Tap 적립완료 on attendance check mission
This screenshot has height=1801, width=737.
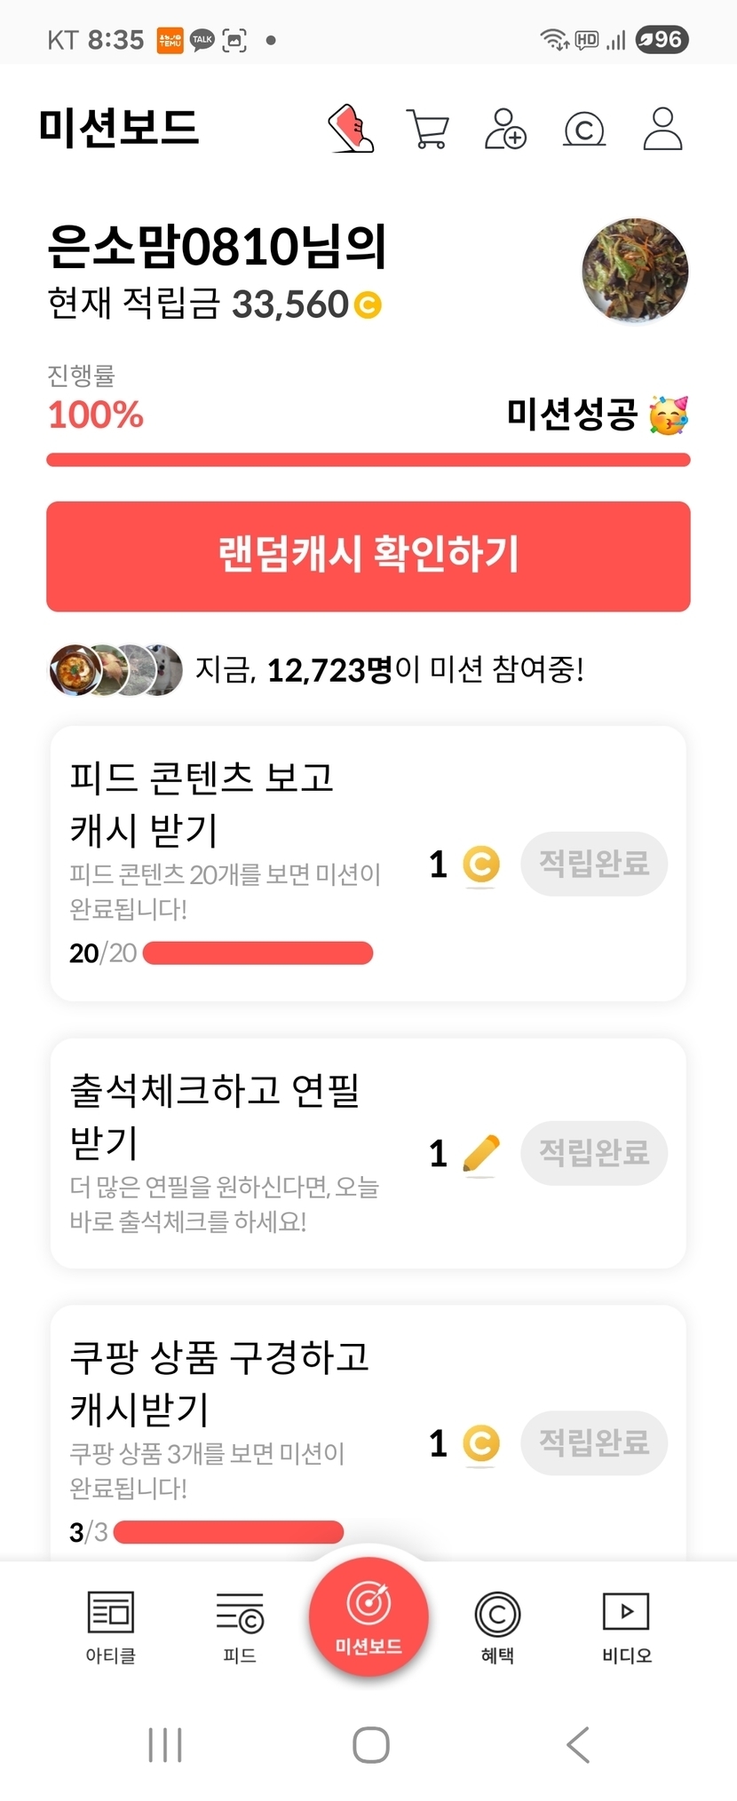(593, 1153)
